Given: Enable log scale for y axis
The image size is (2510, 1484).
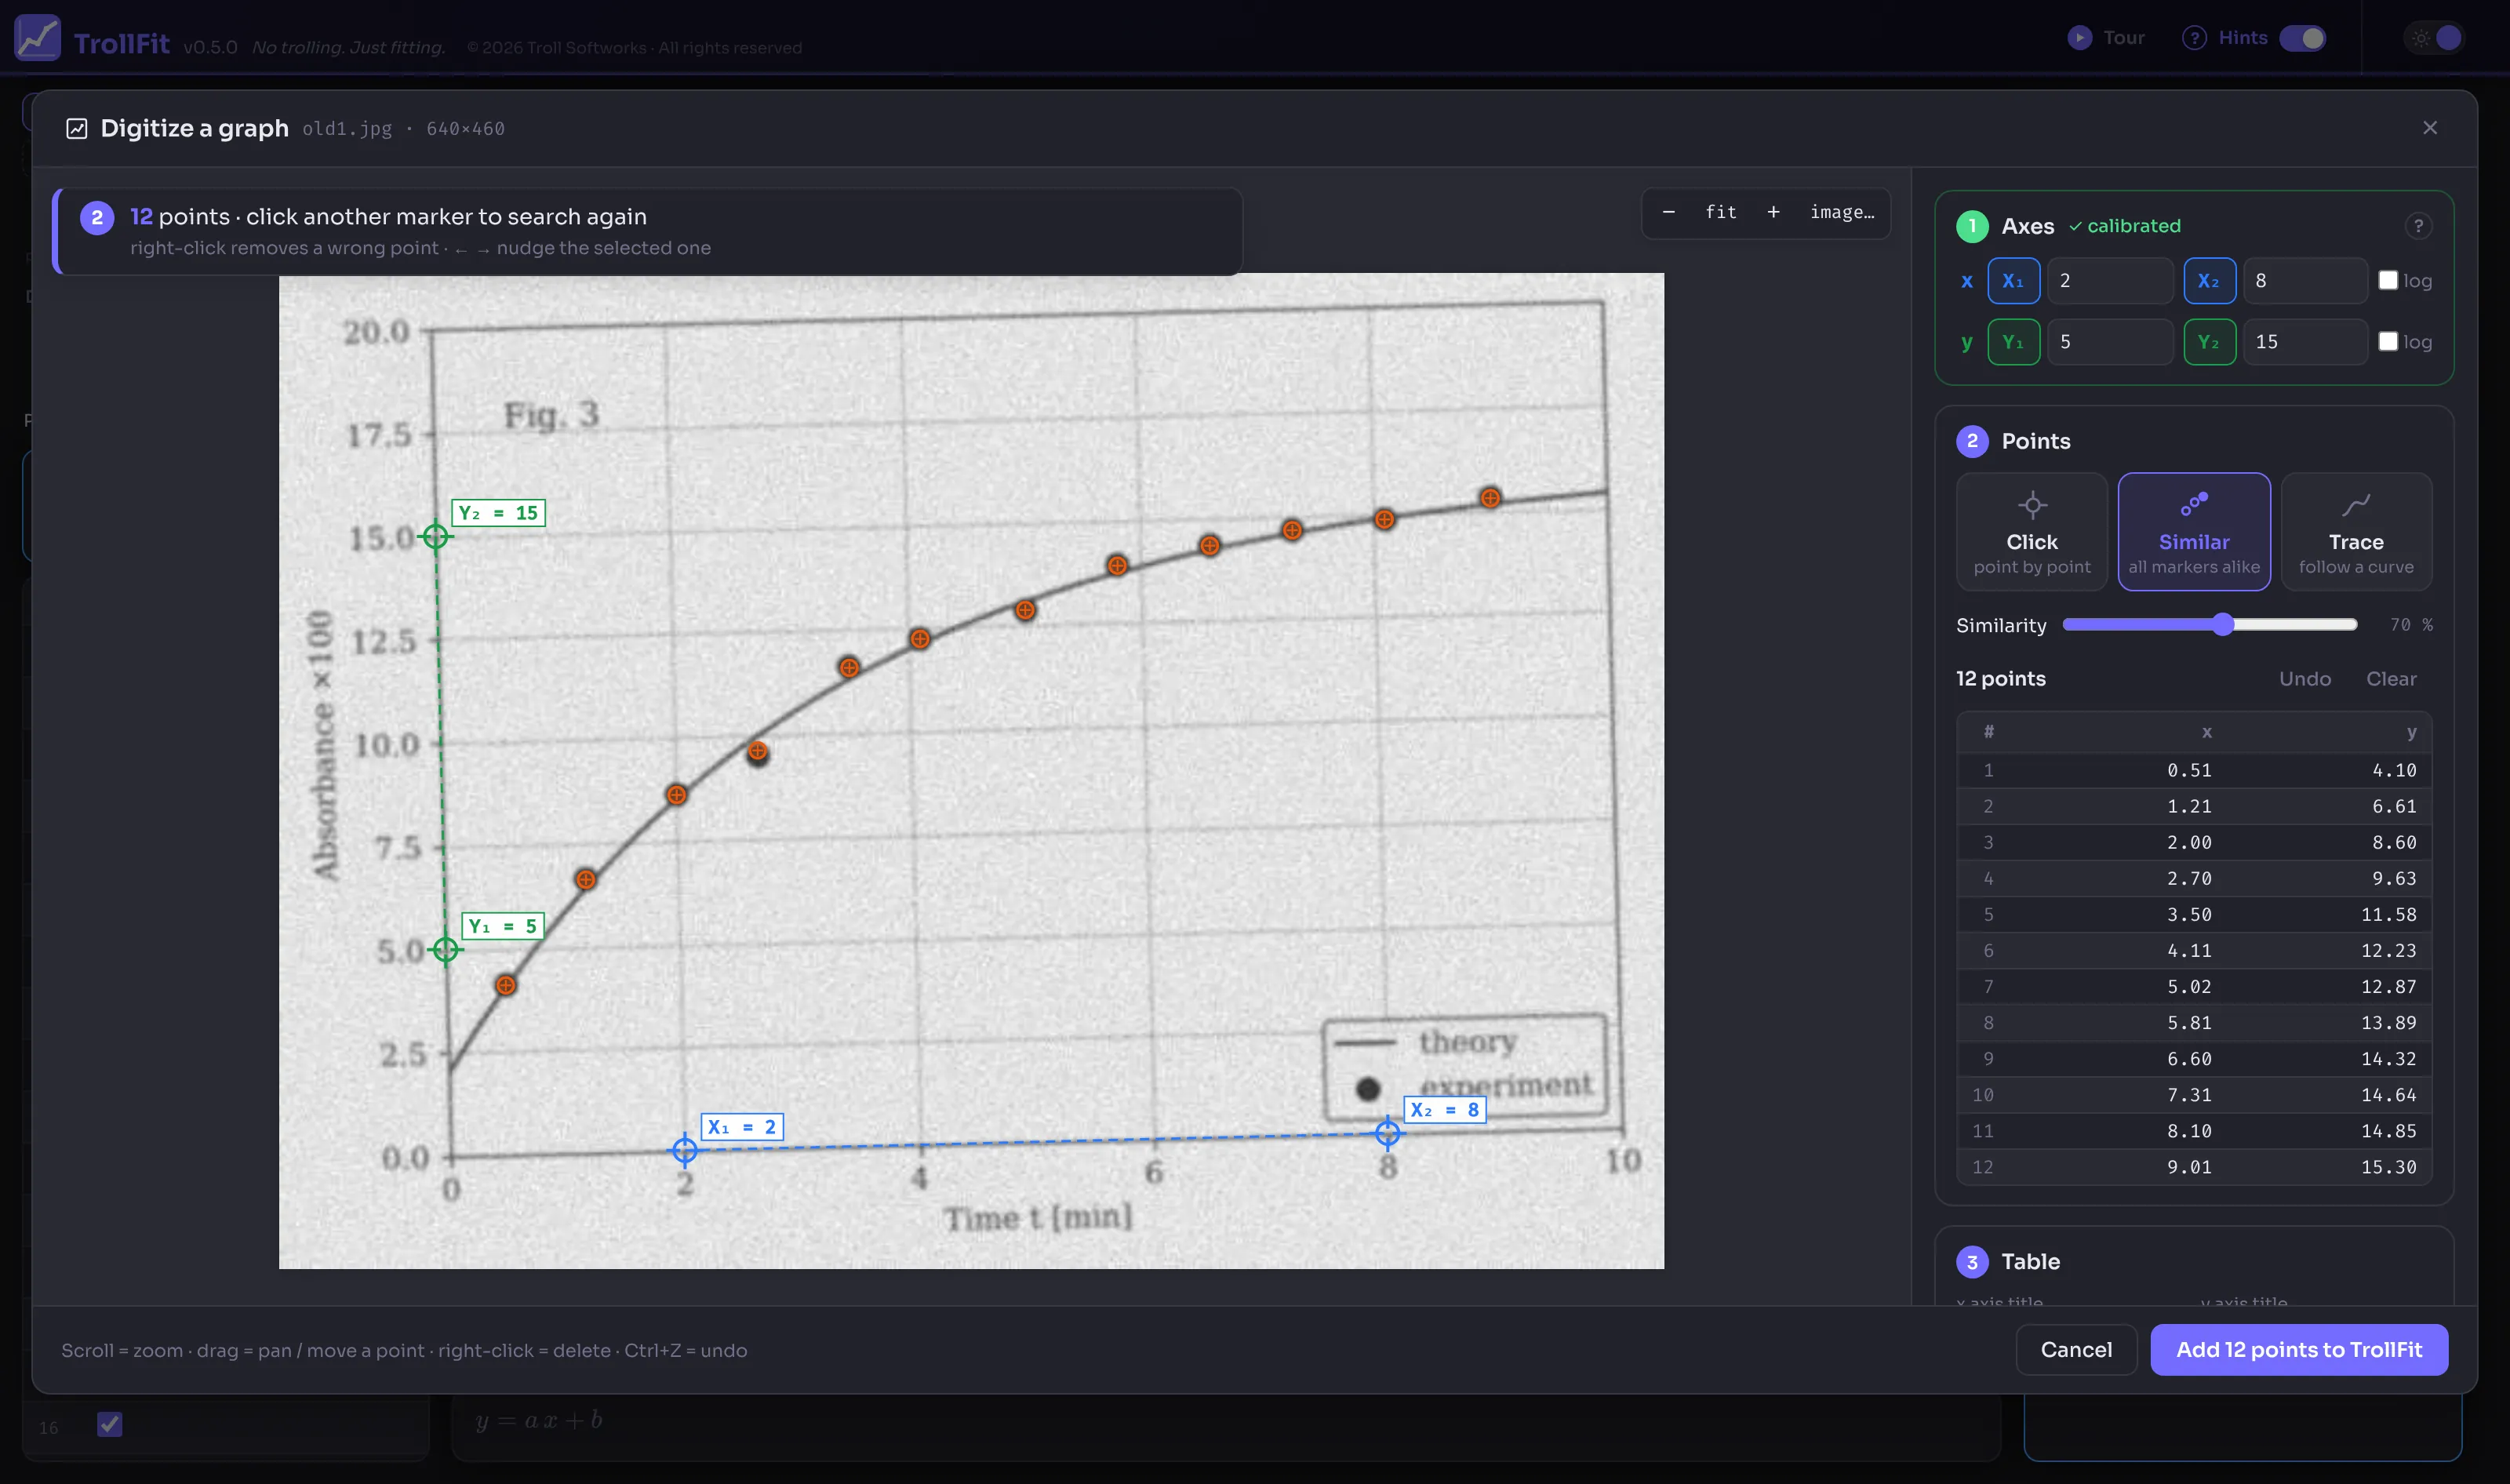Looking at the screenshot, I should 2388,341.
